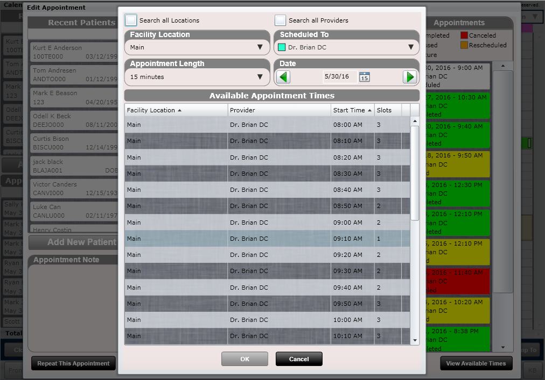Click View Available Times
545x380 pixels.
pyautogui.click(x=476, y=363)
